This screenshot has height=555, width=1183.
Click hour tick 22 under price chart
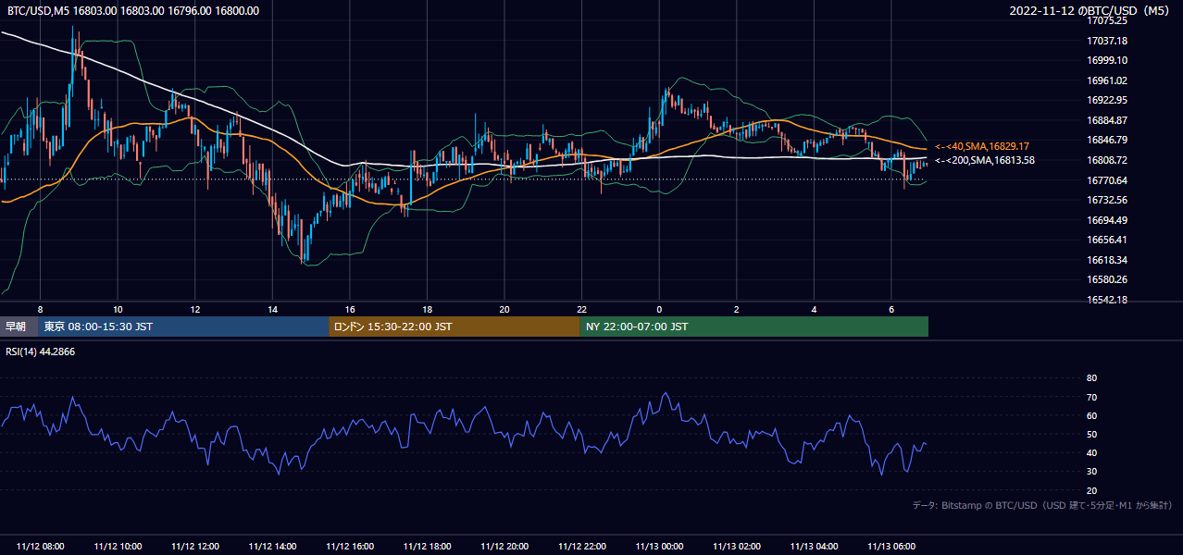[x=581, y=309]
